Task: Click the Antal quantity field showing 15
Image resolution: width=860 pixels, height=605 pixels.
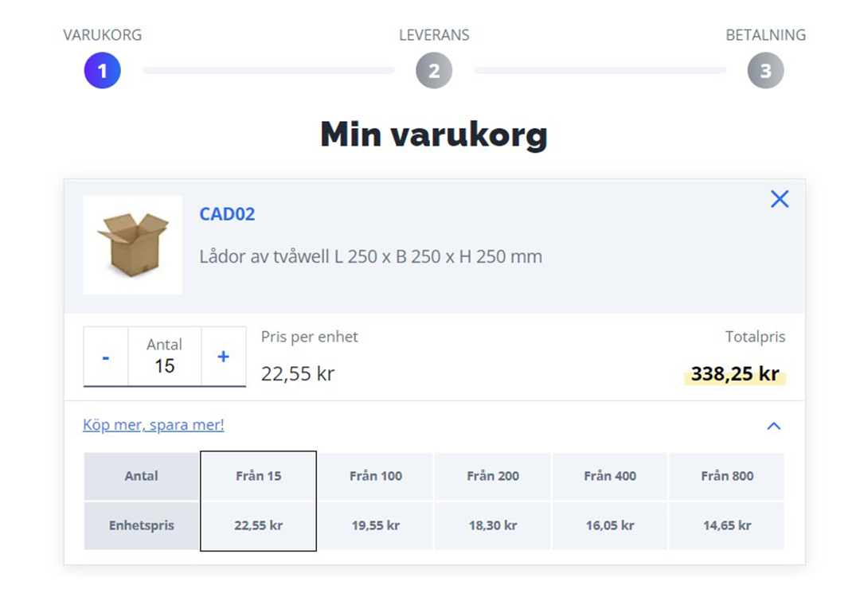Action: [x=165, y=357]
